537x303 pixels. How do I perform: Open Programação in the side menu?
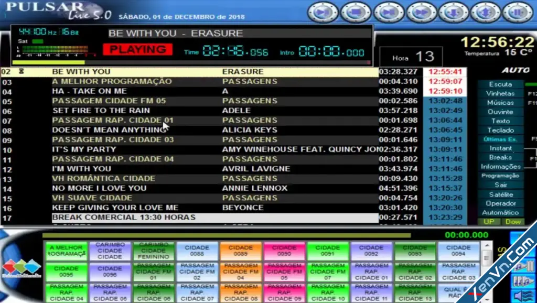pos(500,176)
